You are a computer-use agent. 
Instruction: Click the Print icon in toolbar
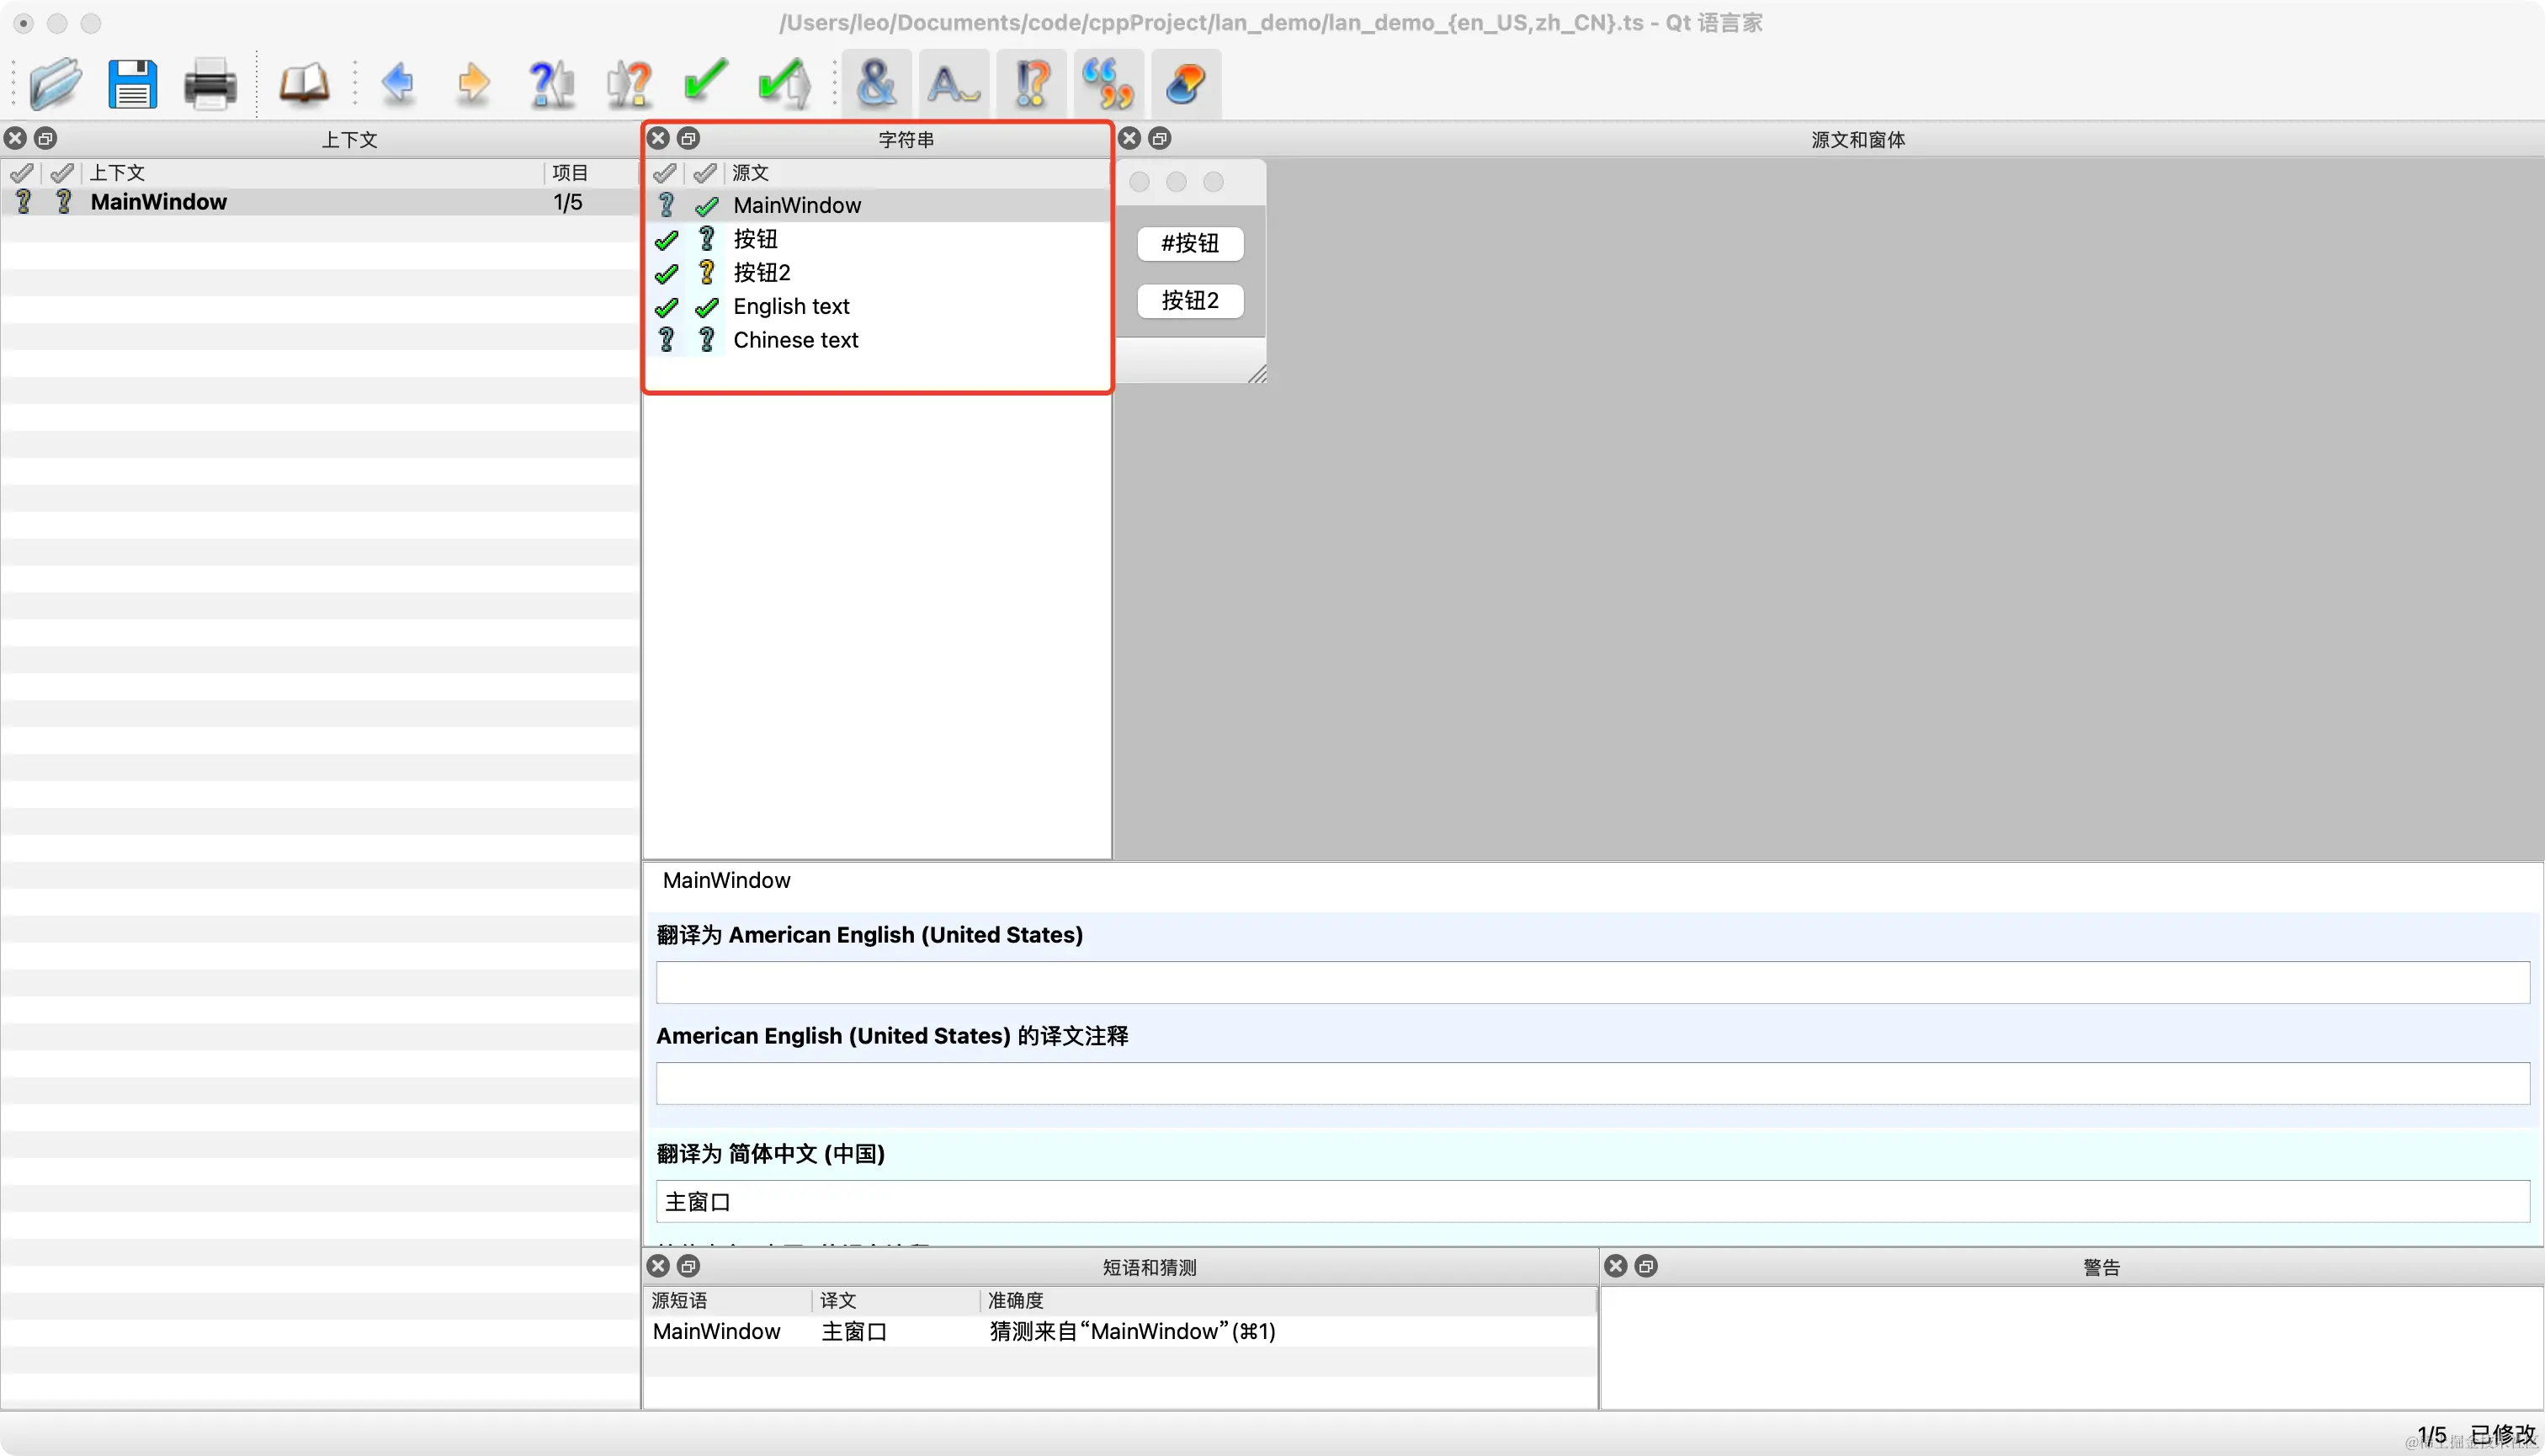tap(210, 83)
